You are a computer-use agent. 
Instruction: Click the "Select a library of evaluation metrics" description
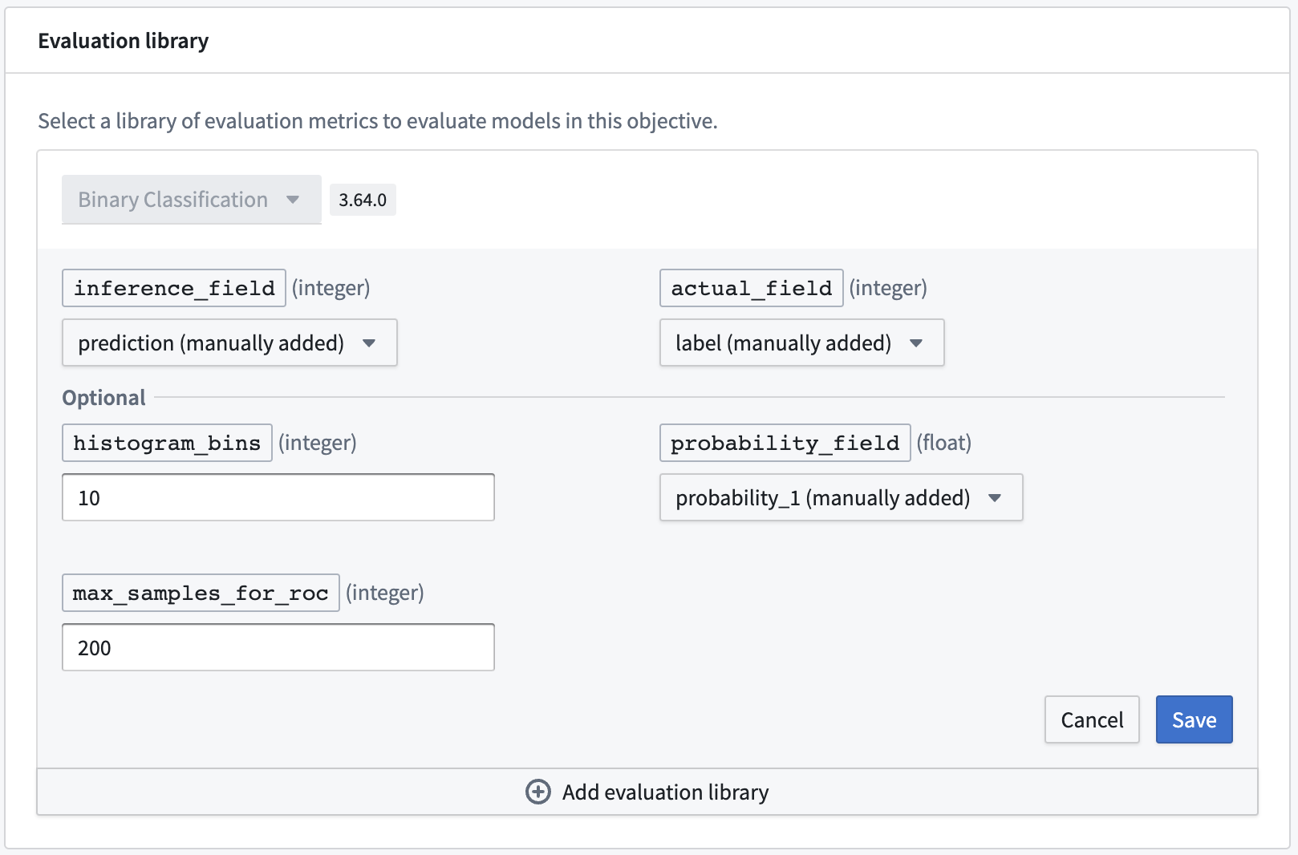pos(378,121)
